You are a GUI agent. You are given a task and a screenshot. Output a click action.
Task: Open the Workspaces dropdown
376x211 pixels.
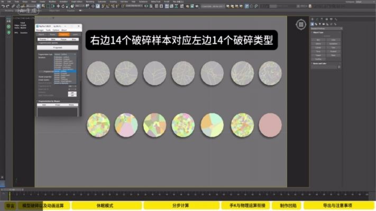pos(364,2)
